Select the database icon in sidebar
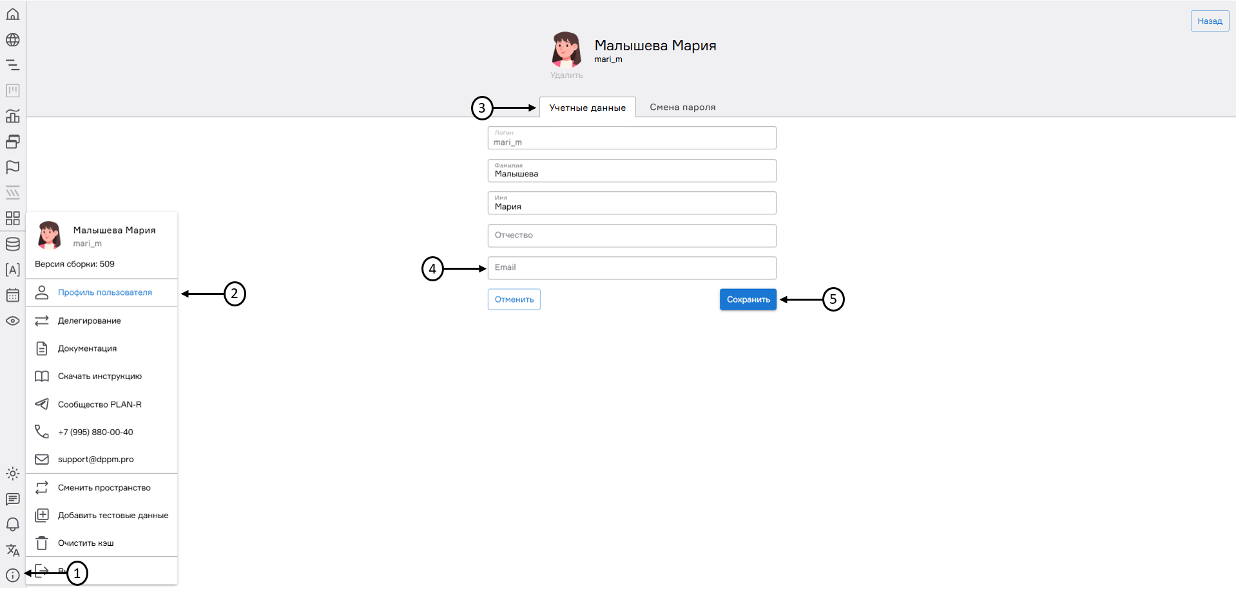Viewport: 1236px width, 589px height. [12, 243]
